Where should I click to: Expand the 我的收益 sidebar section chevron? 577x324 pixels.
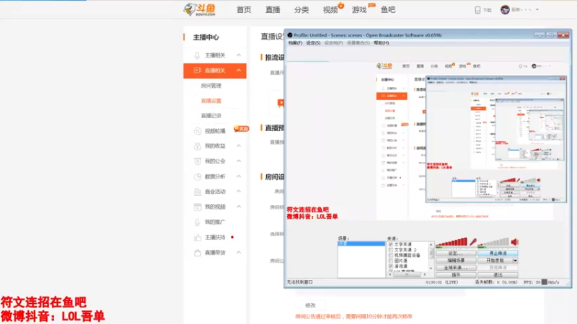[x=239, y=146]
